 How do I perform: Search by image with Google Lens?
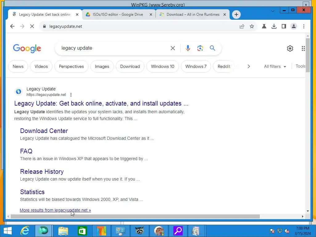pyautogui.click(x=200, y=48)
